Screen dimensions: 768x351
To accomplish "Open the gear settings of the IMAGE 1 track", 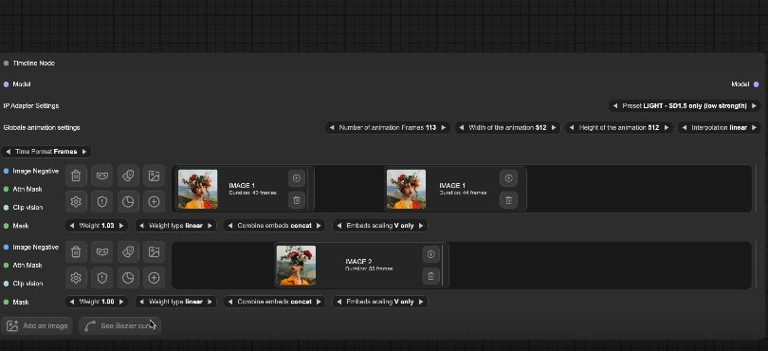I will point(76,201).
